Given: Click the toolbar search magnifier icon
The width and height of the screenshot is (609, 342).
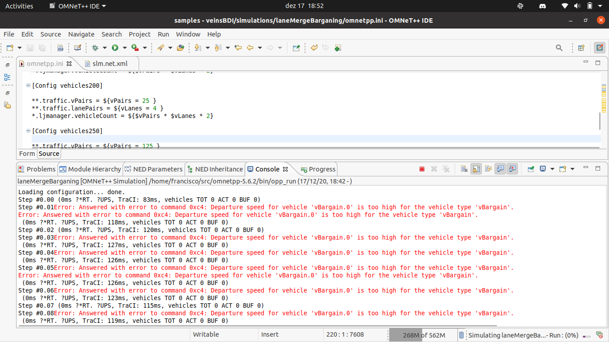Looking at the screenshot, I should 559,48.
